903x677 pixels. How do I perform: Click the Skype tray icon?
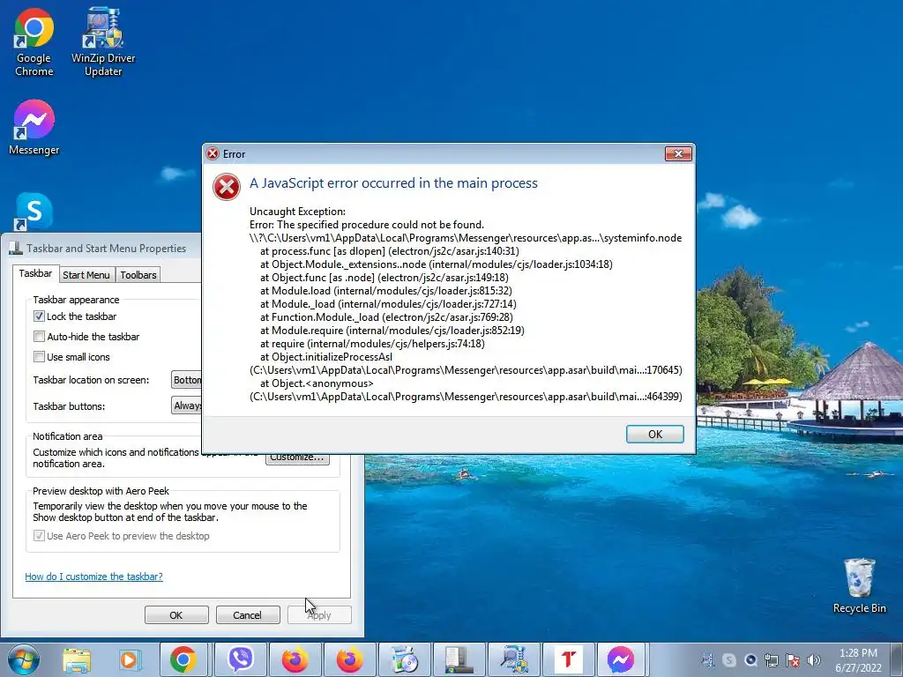(729, 660)
